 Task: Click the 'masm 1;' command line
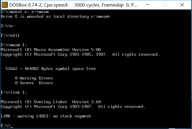(x=14, y=45)
